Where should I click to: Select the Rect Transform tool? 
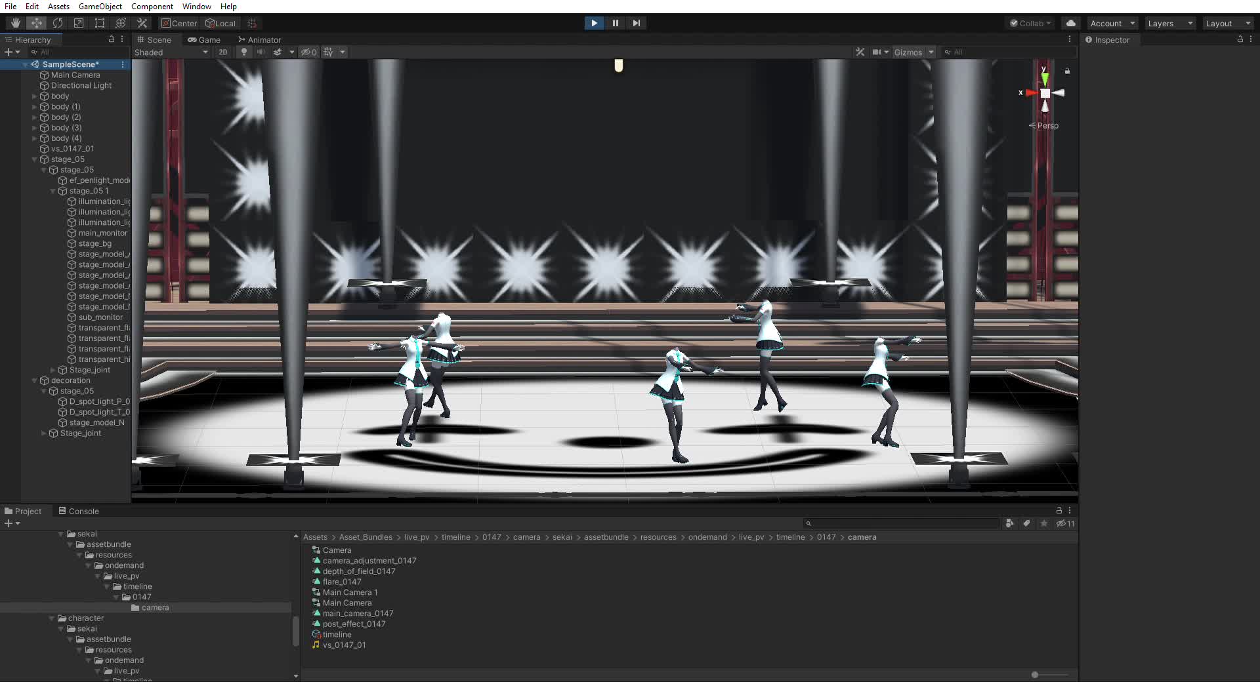pyautogui.click(x=100, y=23)
